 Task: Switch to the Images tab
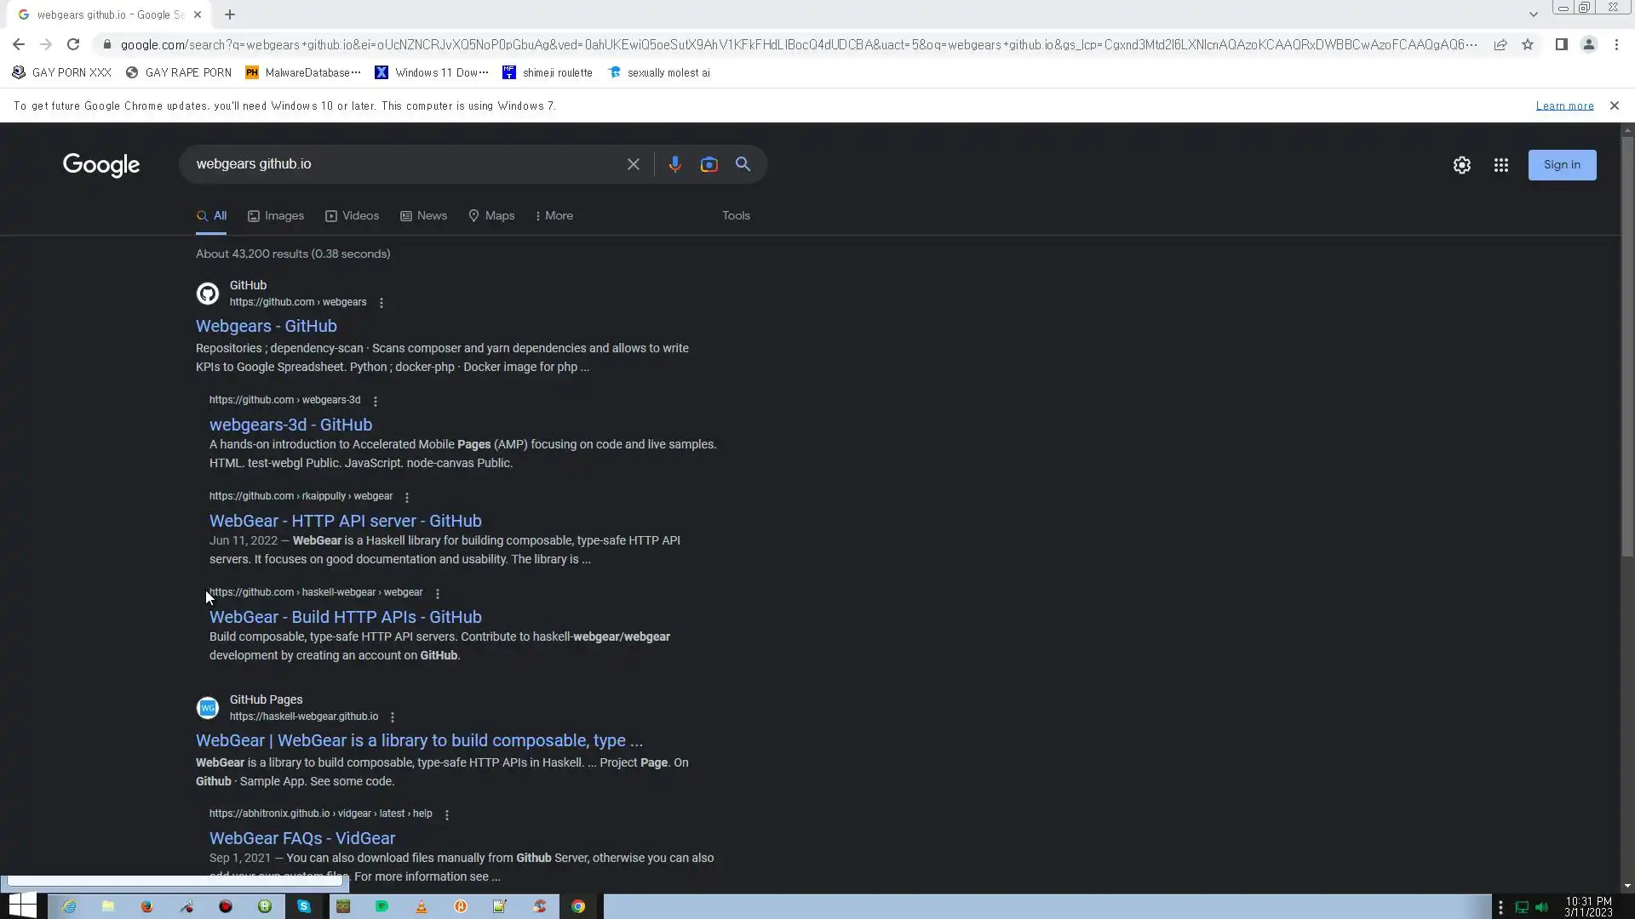(x=276, y=216)
